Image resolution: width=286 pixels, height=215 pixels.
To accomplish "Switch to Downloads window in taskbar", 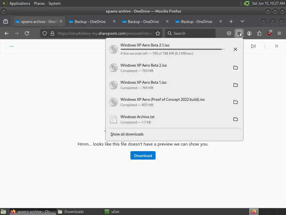I will [79, 212].
